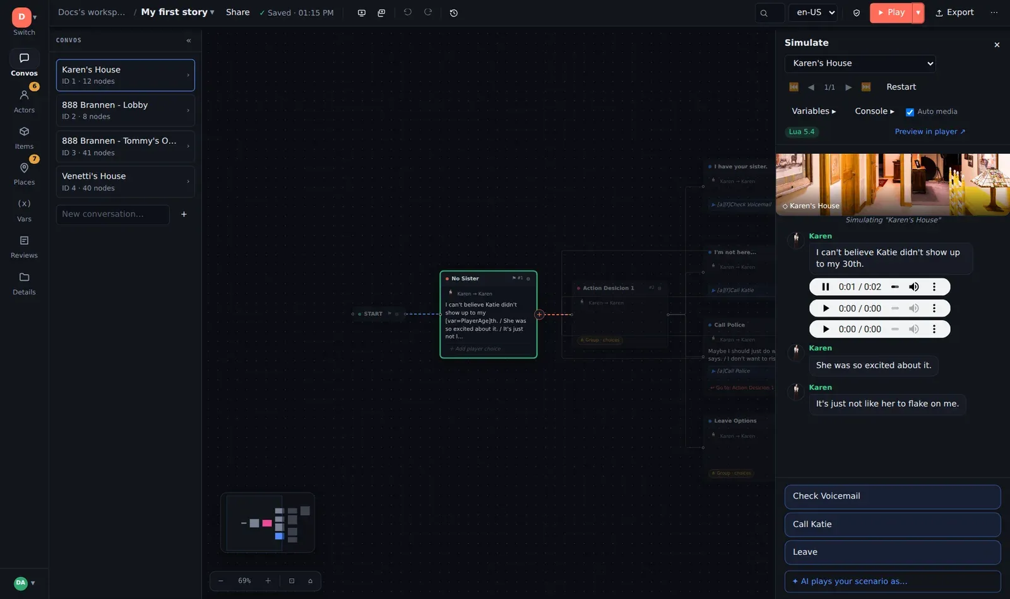Pause the first audio clip playing 0:01
This screenshot has width=1010, height=599.
coord(826,287)
